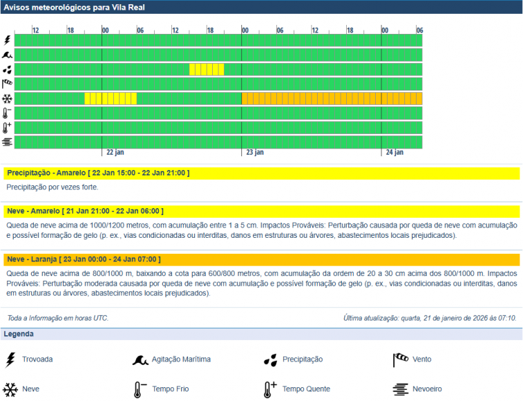Click the Vento windsock icon in the legend
The height and width of the screenshot is (401, 523).
point(401,360)
